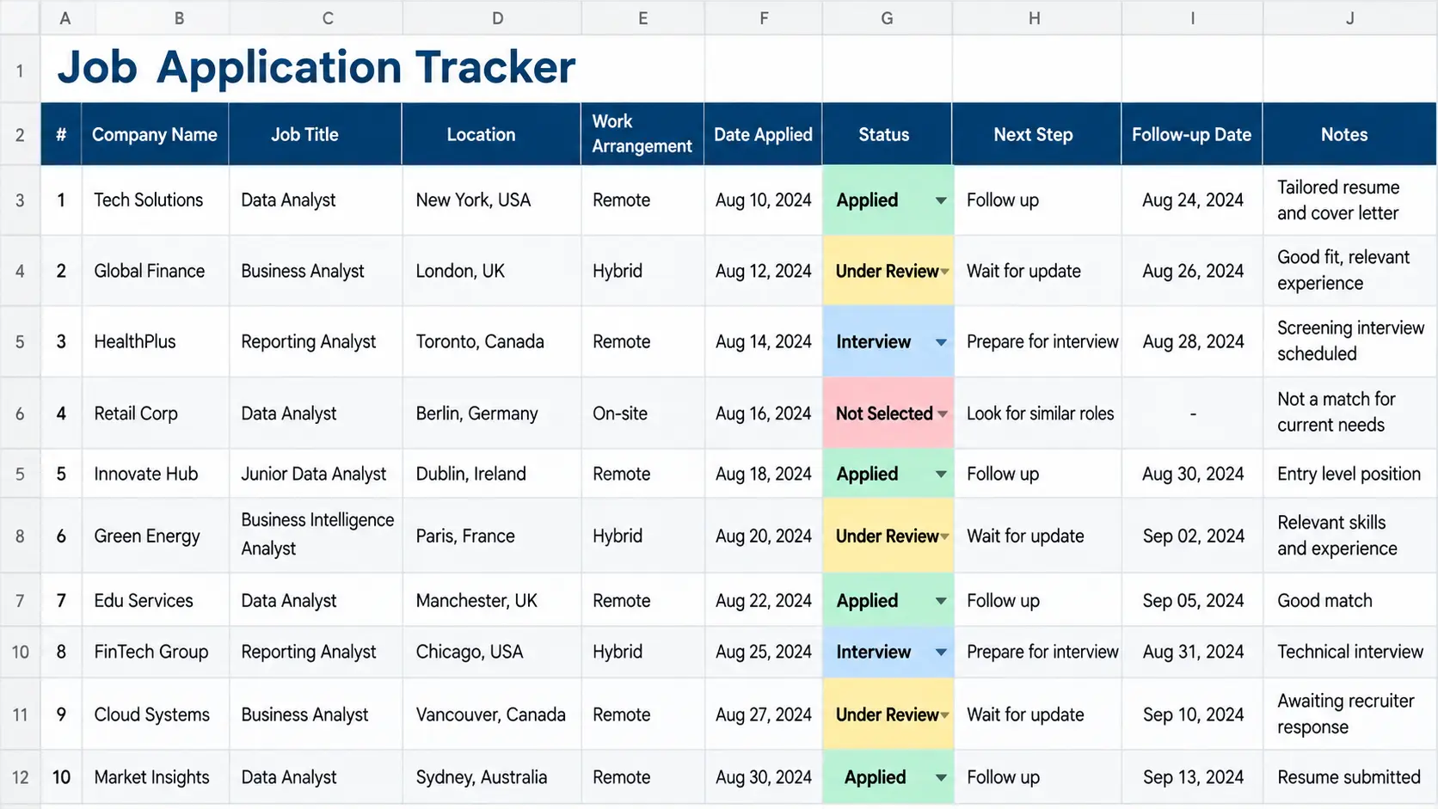
Task: Select the Technical interview note cell
Action: point(1349,652)
